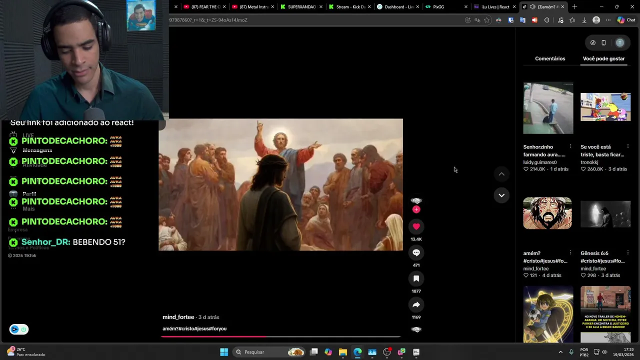Image resolution: width=640 pixels, height=360 pixels.
Task: Open the Windows Start button
Action: (x=224, y=352)
